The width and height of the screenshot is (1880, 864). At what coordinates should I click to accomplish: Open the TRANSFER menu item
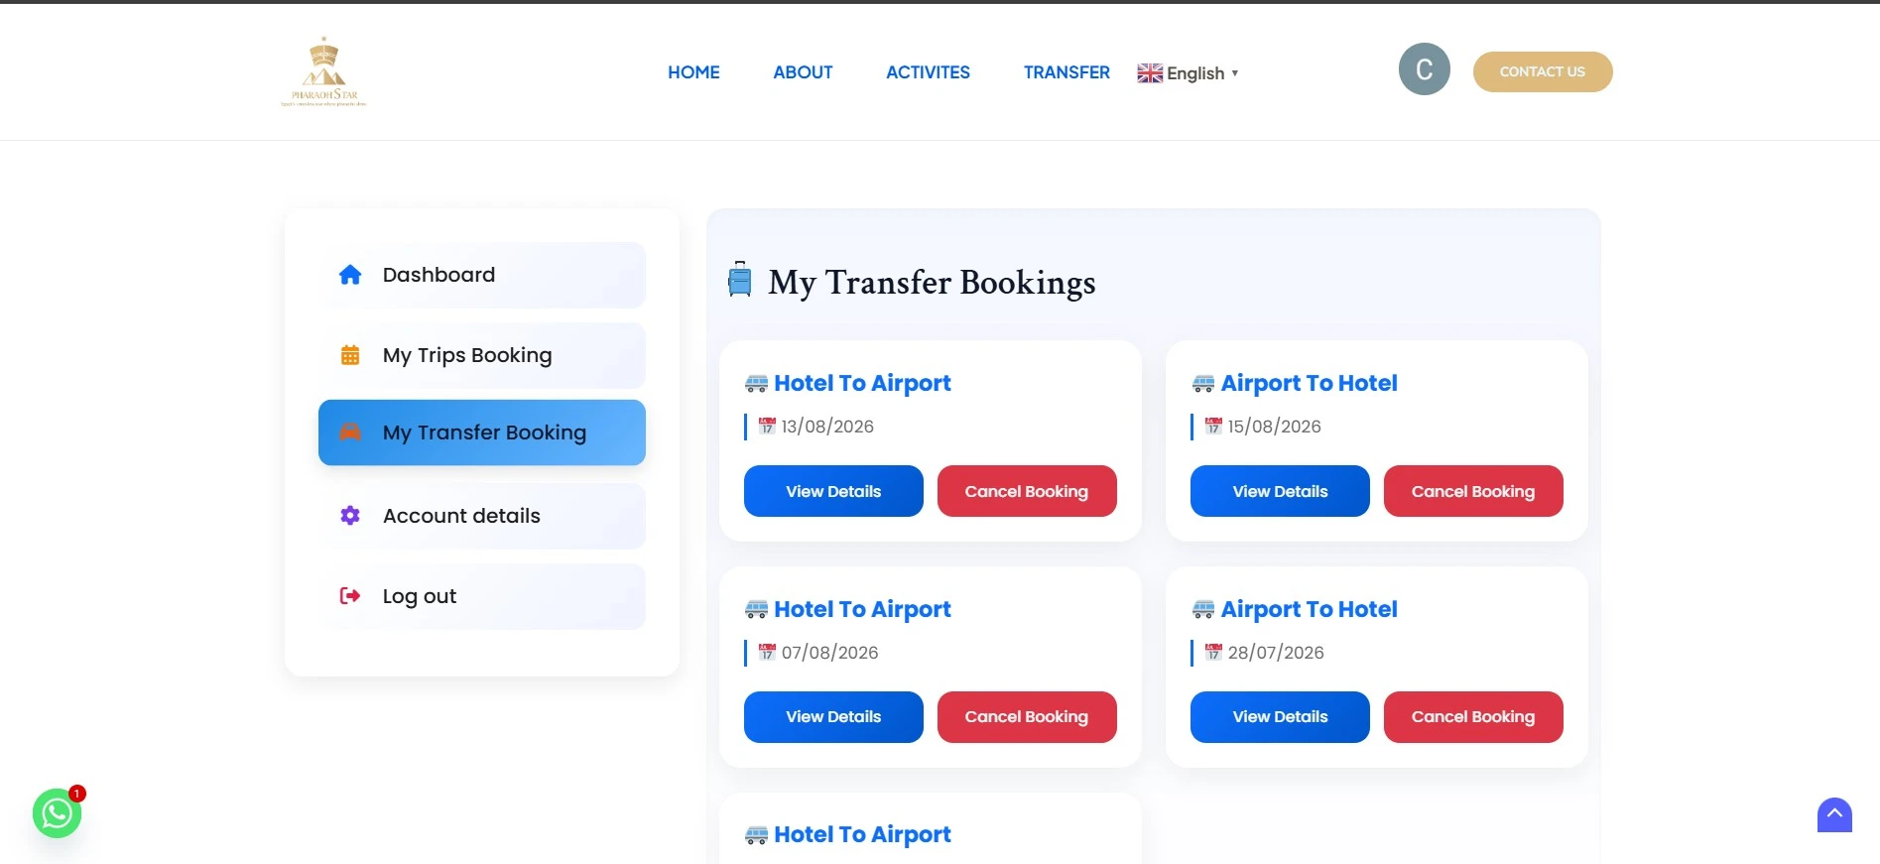tap(1066, 72)
